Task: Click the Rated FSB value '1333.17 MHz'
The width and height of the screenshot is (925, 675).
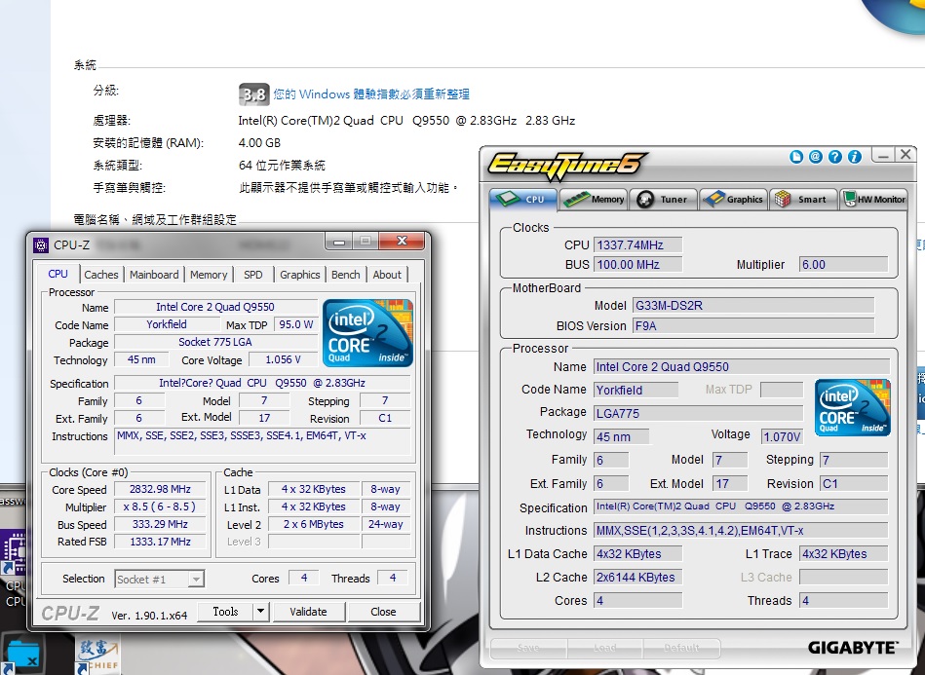Action: click(x=160, y=542)
